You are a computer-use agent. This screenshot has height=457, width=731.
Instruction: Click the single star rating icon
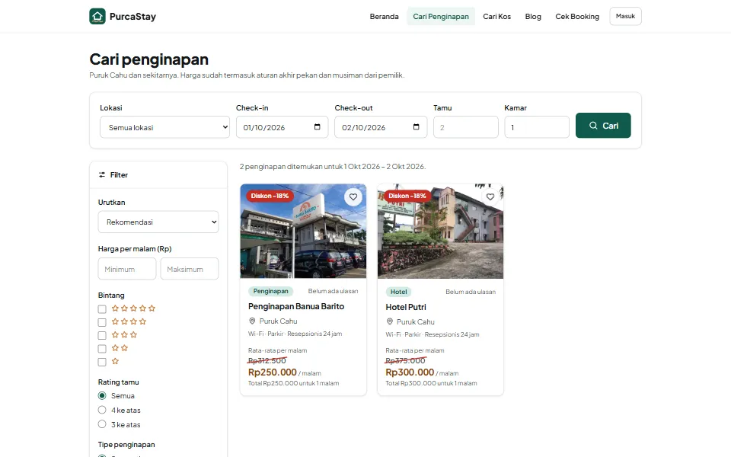click(115, 361)
